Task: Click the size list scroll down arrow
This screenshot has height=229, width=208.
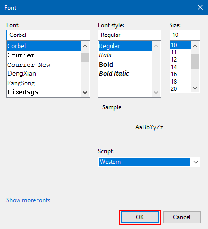Action: click(195, 88)
